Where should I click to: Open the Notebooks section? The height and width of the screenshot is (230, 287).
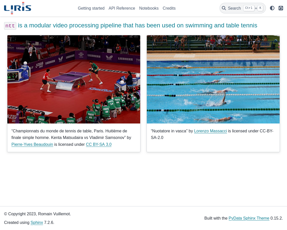pos(149,8)
